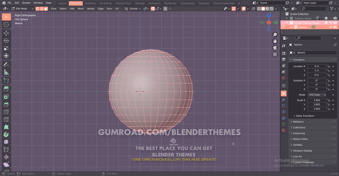339x176 pixels.
Task: Open the Modifiers wrench tab
Action: [x=284, y=100]
